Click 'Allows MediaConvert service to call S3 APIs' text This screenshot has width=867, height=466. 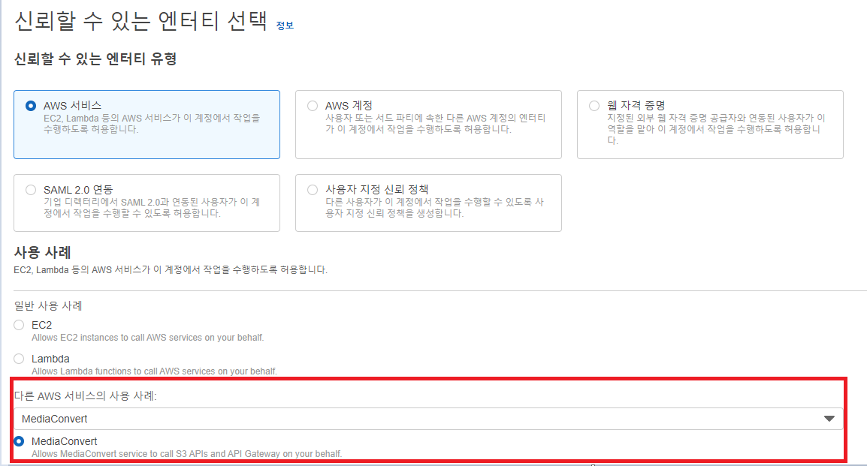point(187,453)
